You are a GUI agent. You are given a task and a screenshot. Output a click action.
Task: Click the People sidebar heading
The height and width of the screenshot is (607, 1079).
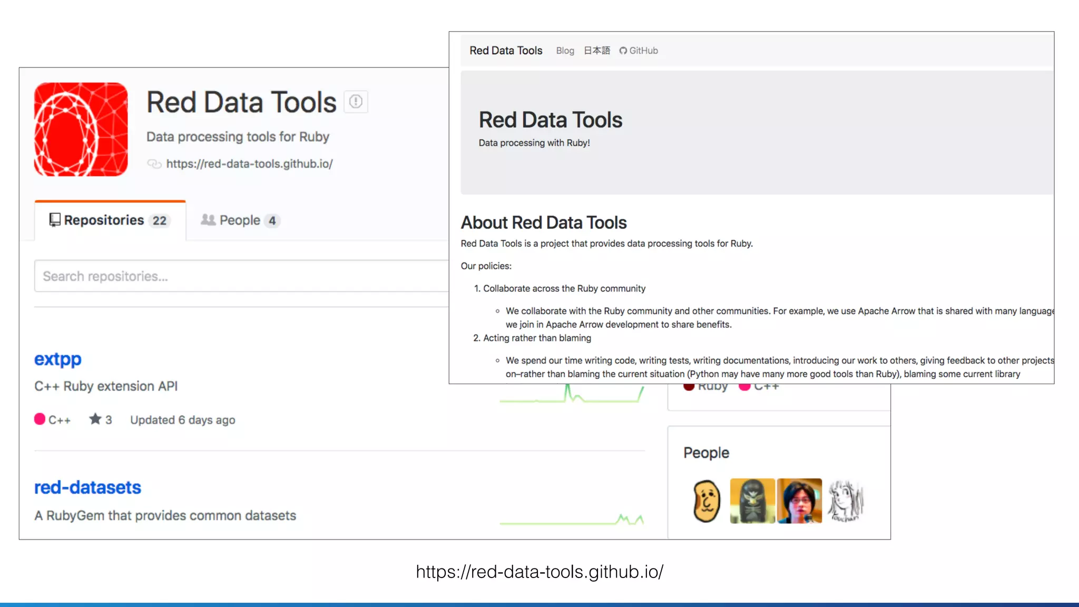[706, 453]
